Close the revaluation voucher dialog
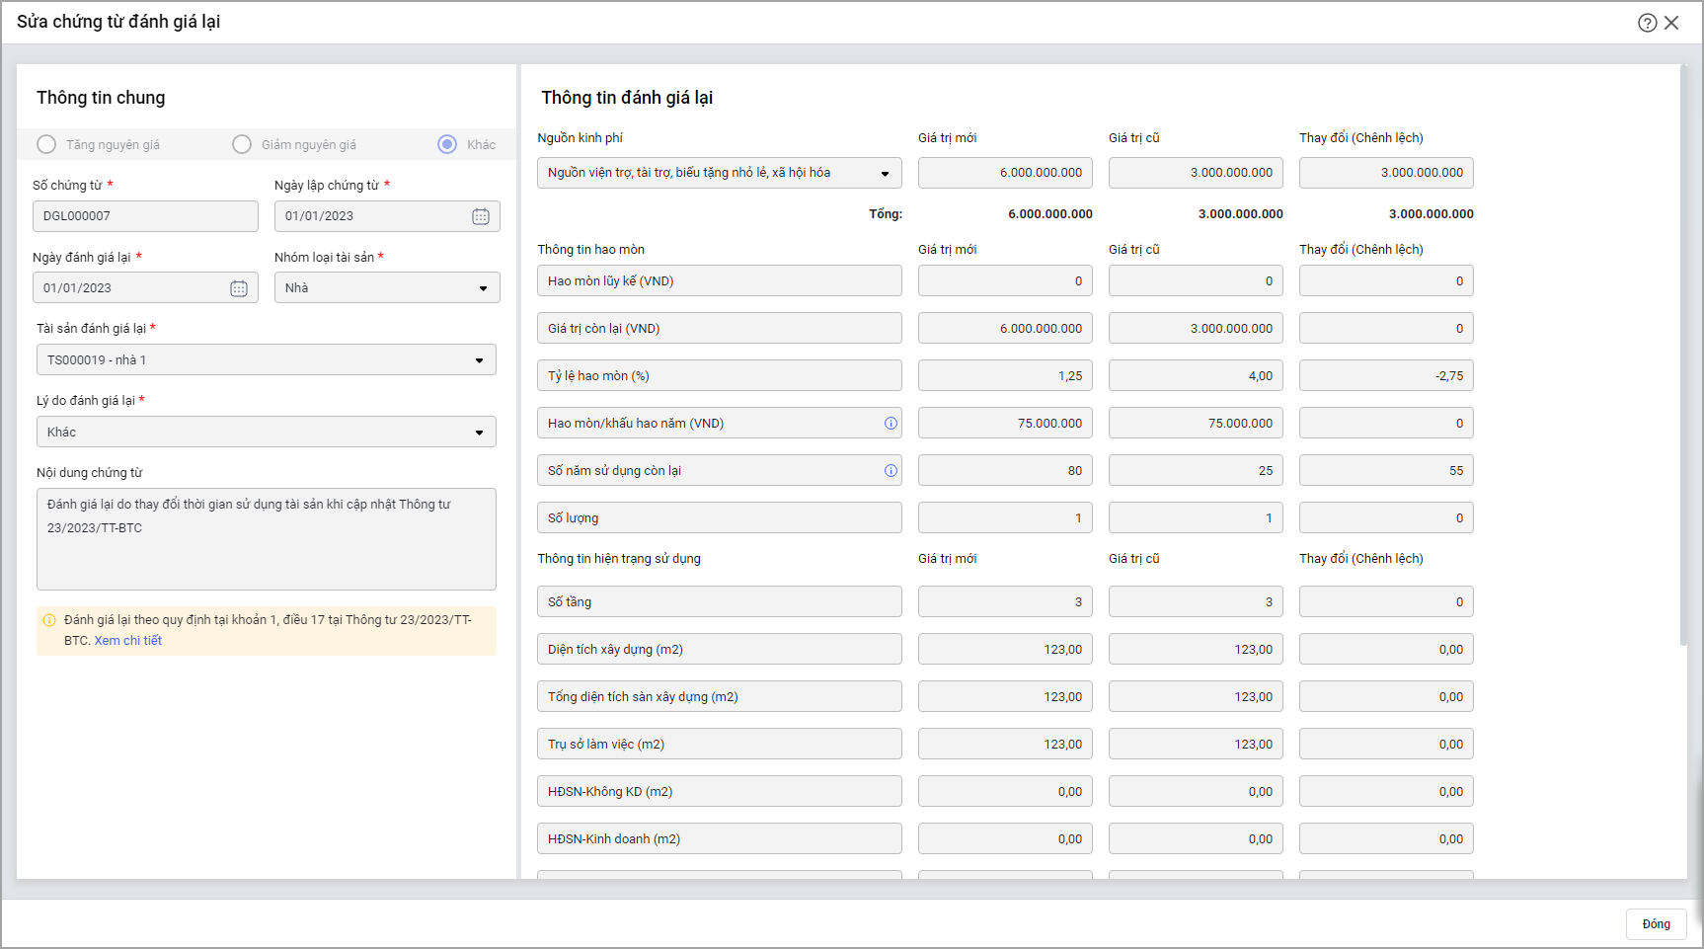Viewport: 1704px width, 949px height. 1671,23
